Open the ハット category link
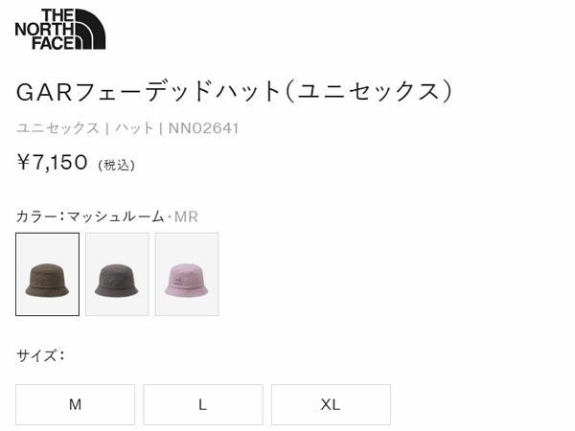This screenshot has height=431, width=575. tap(134, 128)
